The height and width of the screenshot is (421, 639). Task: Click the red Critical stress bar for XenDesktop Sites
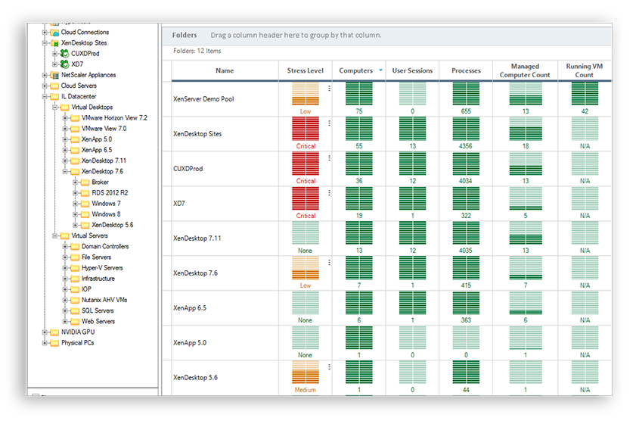306,129
